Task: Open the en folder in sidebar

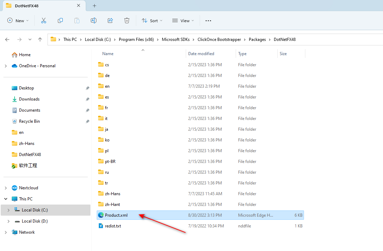Action: pos(21,132)
